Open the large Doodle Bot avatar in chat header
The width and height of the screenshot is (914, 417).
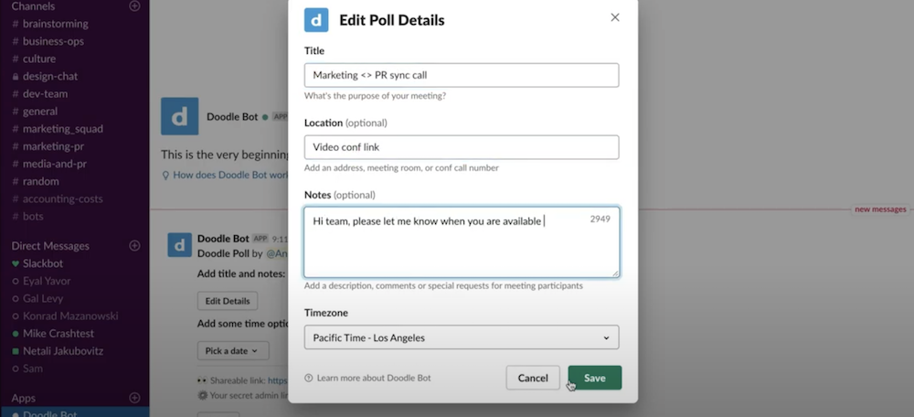[179, 117]
